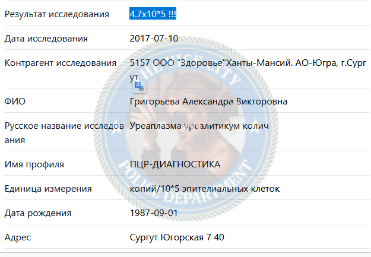Select the 1987-09-01 date value
The height and width of the screenshot is (257, 371).
pos(154,212)
